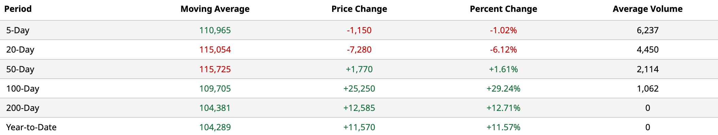Select the 100-Day period row label
This screenshot has width=718, height=135.
pos(23,89)
